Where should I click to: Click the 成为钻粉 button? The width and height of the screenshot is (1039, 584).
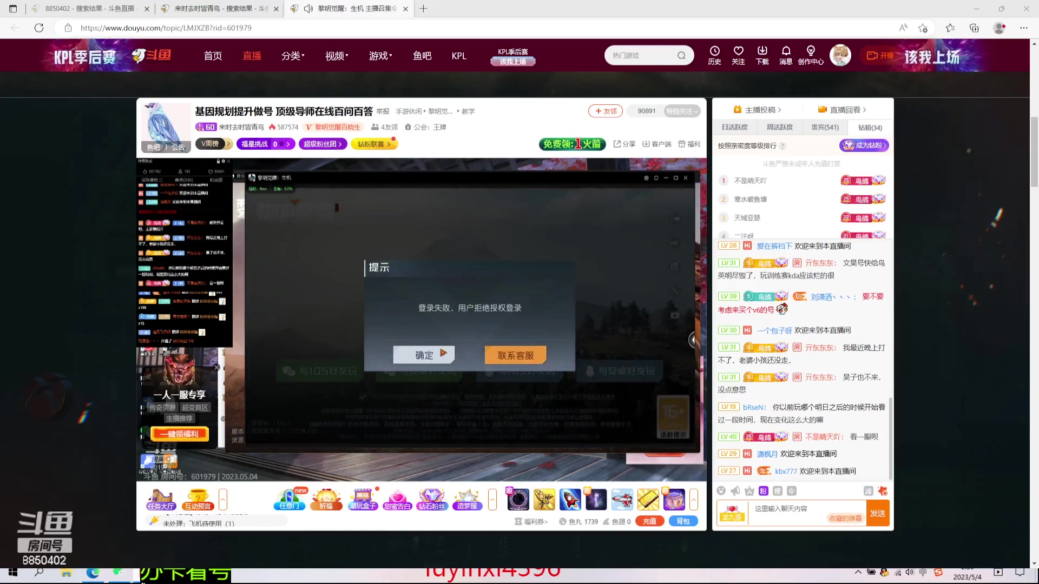click(x=864, y=145)
